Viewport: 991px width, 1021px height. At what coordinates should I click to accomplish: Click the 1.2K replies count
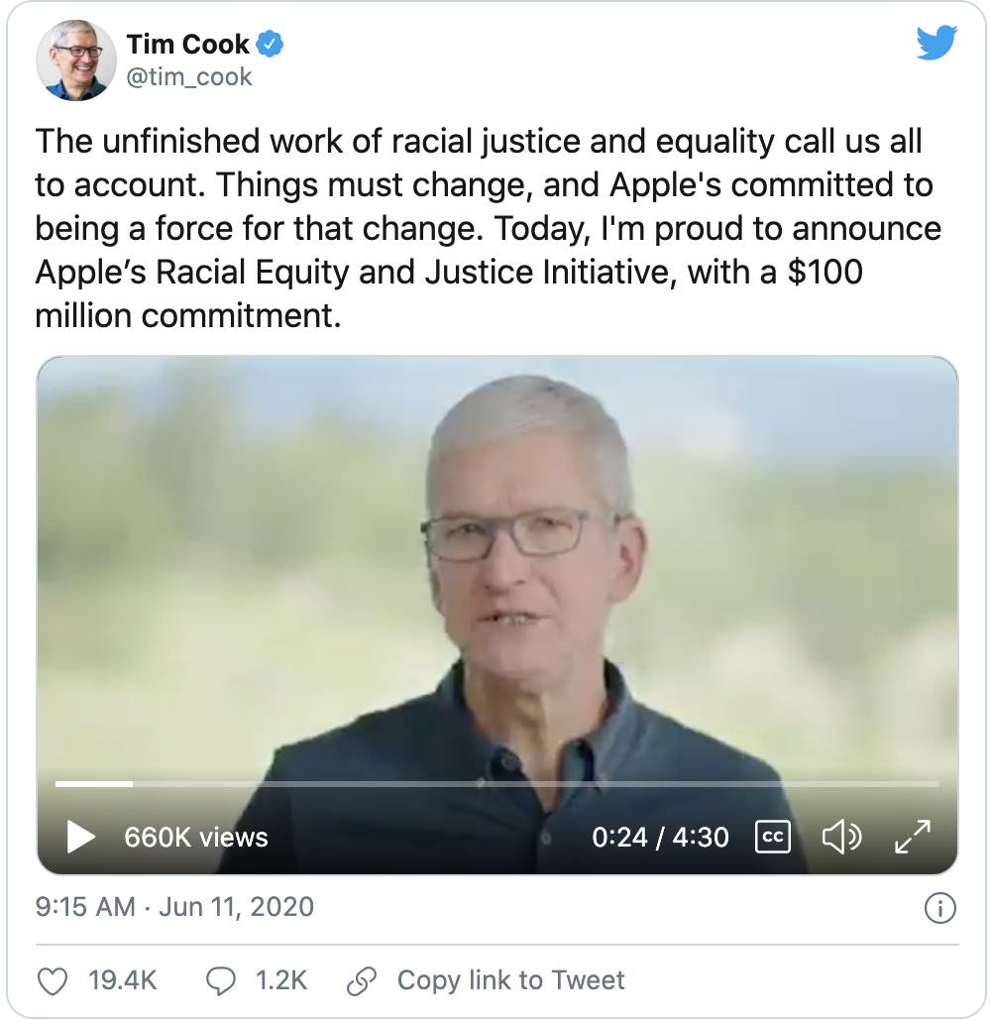pyautogui.click(x=281, y=981)
